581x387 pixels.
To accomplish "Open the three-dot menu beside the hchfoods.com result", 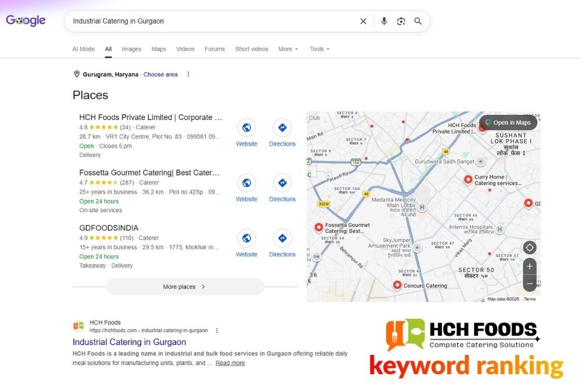I will tap(217, 330).
